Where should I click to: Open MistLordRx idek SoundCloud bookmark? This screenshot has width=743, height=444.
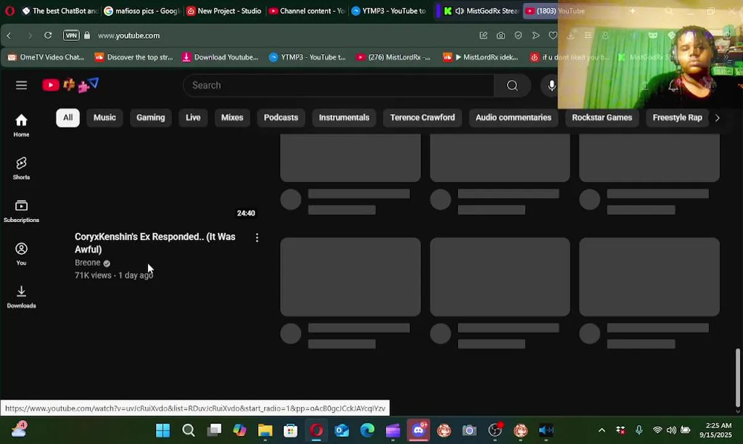[x=481, y=57]
